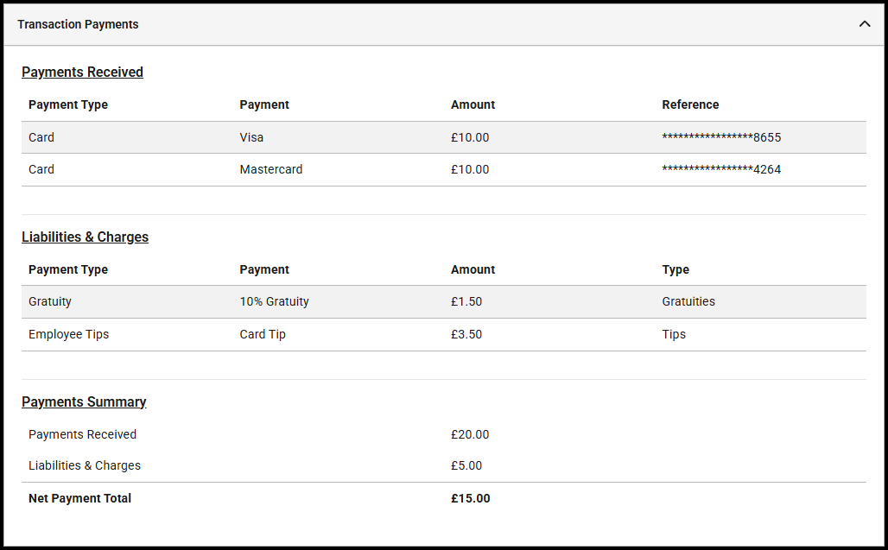
Task: Click the Amount column header in Liabilities & Charges
Action: tap(473, 269)
